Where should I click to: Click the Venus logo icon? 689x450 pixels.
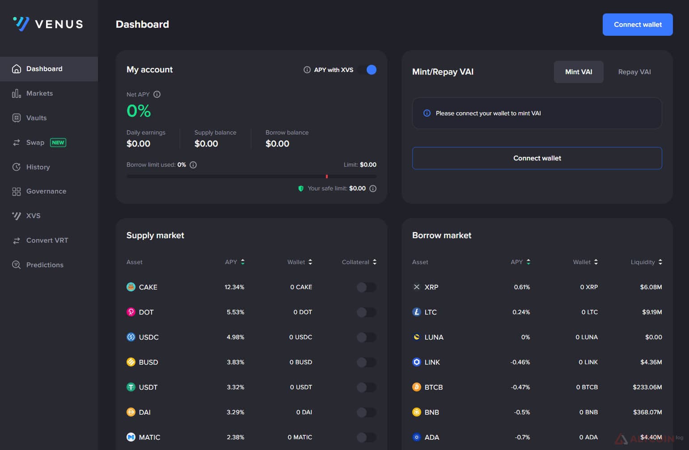coord(21,24)
